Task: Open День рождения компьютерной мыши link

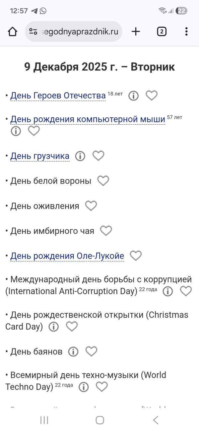Action: pyautogui.click(x=88, y=119)
